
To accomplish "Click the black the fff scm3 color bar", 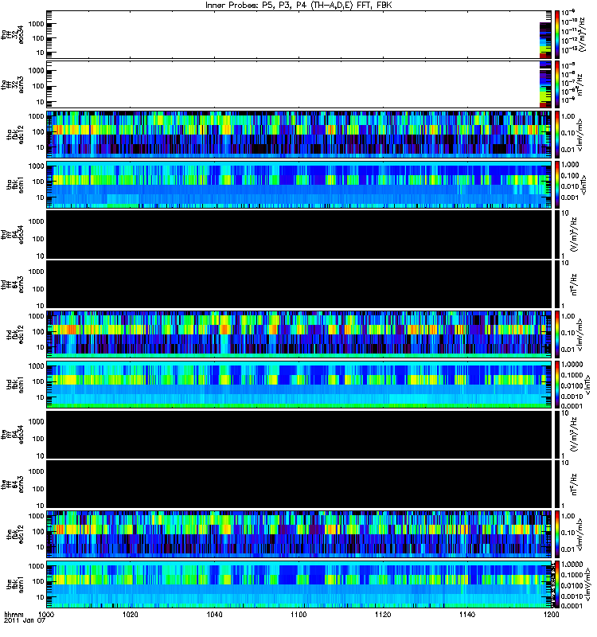I will tap(557, 484).
